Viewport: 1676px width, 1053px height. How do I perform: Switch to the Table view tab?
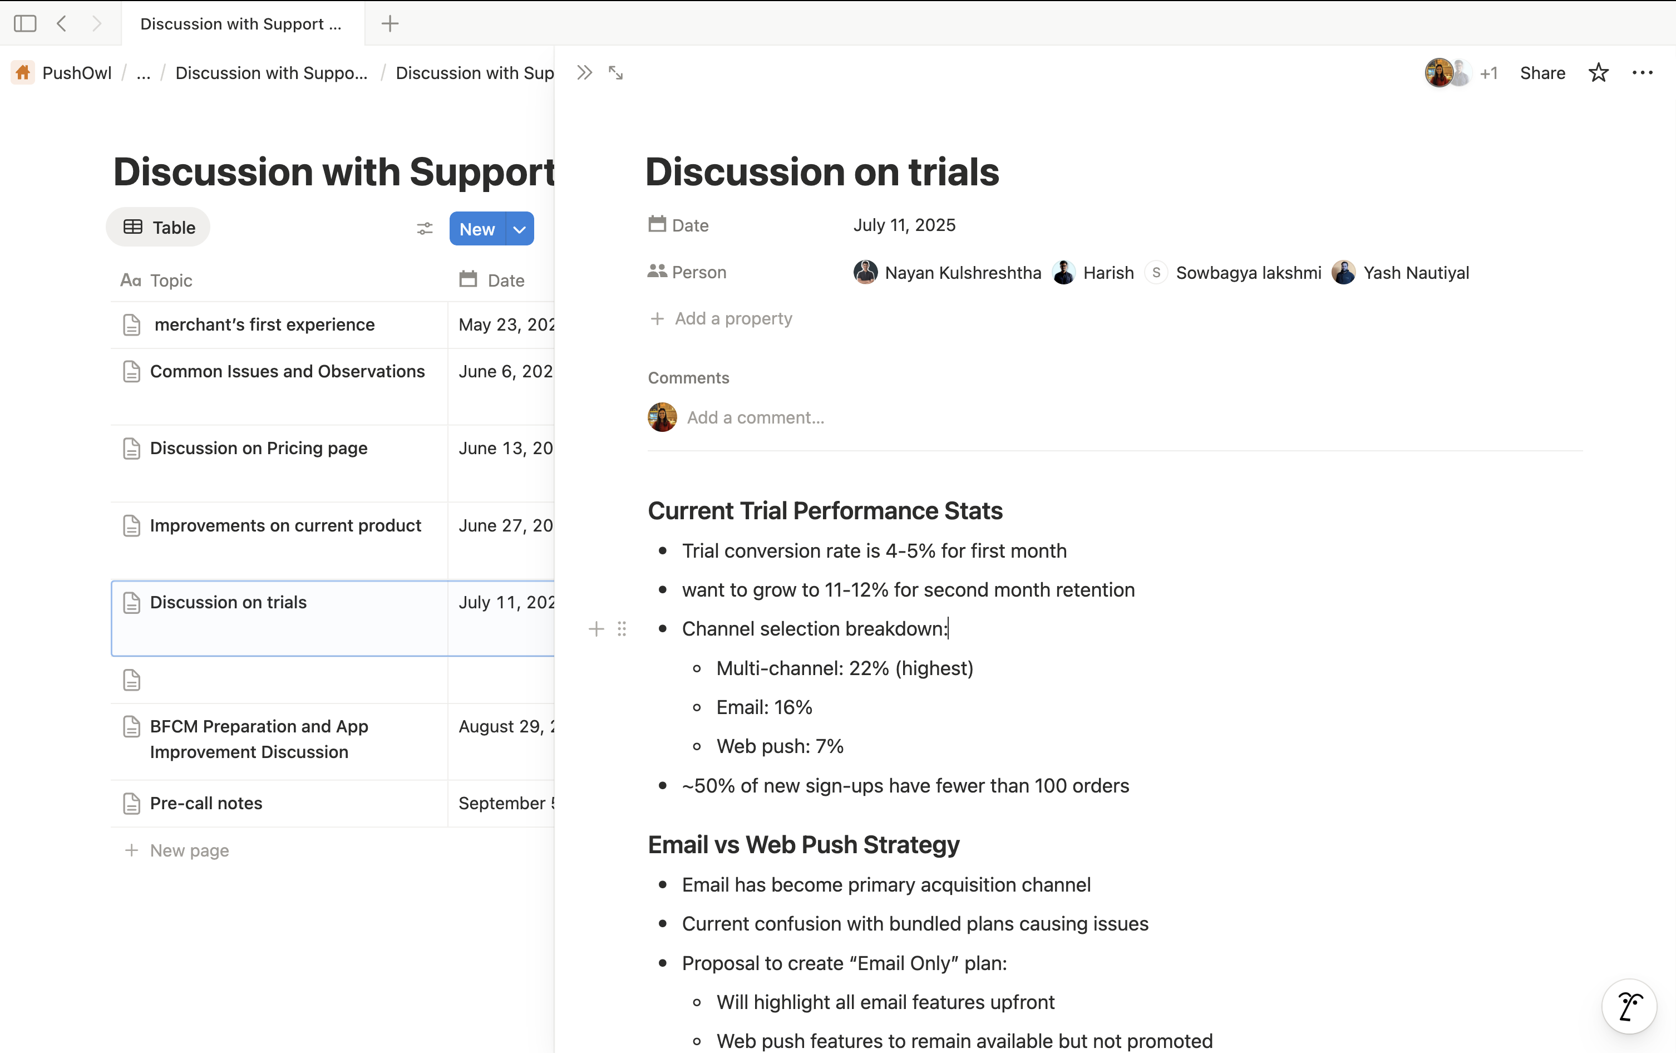coord(157,227)
